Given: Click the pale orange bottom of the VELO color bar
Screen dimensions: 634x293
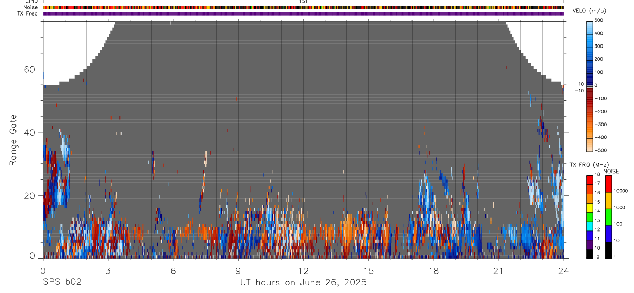Looking at the screenshot, I should pos(590,145).
